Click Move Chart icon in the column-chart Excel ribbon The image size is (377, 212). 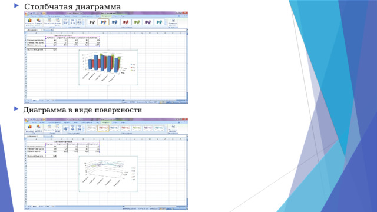pyautogui.click(x=173, y=22)
